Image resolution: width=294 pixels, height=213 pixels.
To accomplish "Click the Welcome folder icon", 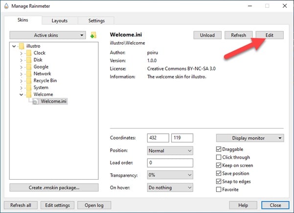I will 29,95.
